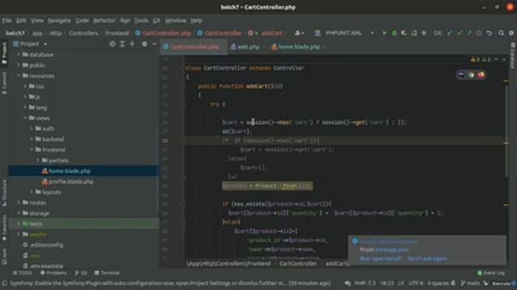Viewport: 517px width, 290px height.
Task: Click Don't ask again notification link
Action: (427, 259)
